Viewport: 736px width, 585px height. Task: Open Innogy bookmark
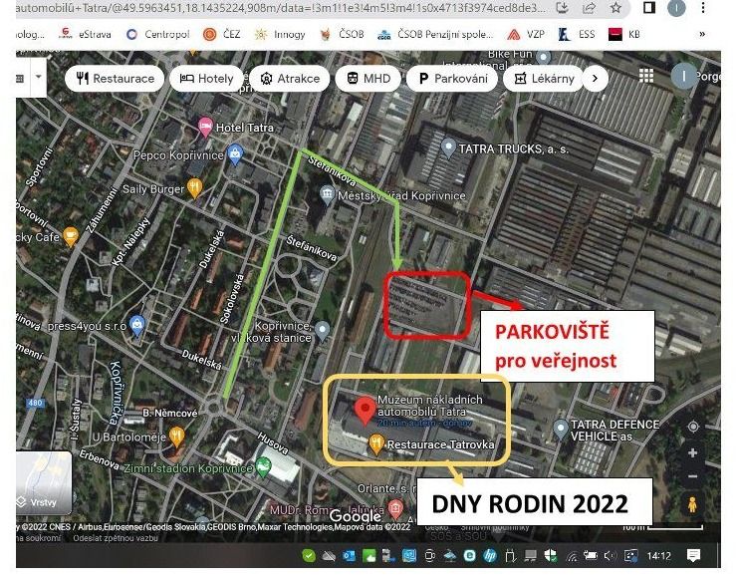click(x=280, y=34)
